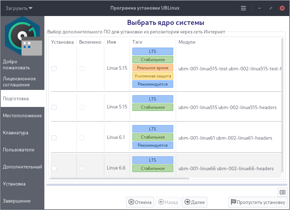Screen dimensions: 290x210
Task: Minimize the installer window
Action: [261, 8]
